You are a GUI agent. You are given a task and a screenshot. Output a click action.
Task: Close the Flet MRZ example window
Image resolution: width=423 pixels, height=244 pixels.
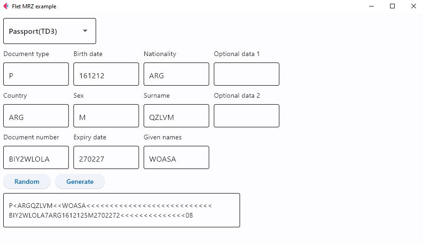(x=413, y=6)
